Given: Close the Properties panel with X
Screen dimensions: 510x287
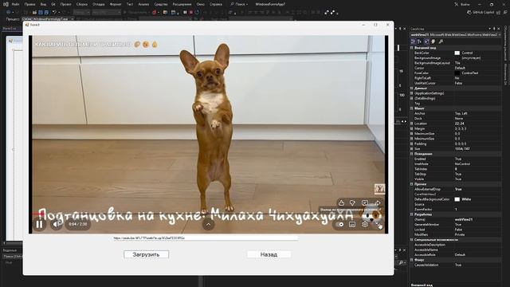Looking at the screenshot, I should coord(499,29).
